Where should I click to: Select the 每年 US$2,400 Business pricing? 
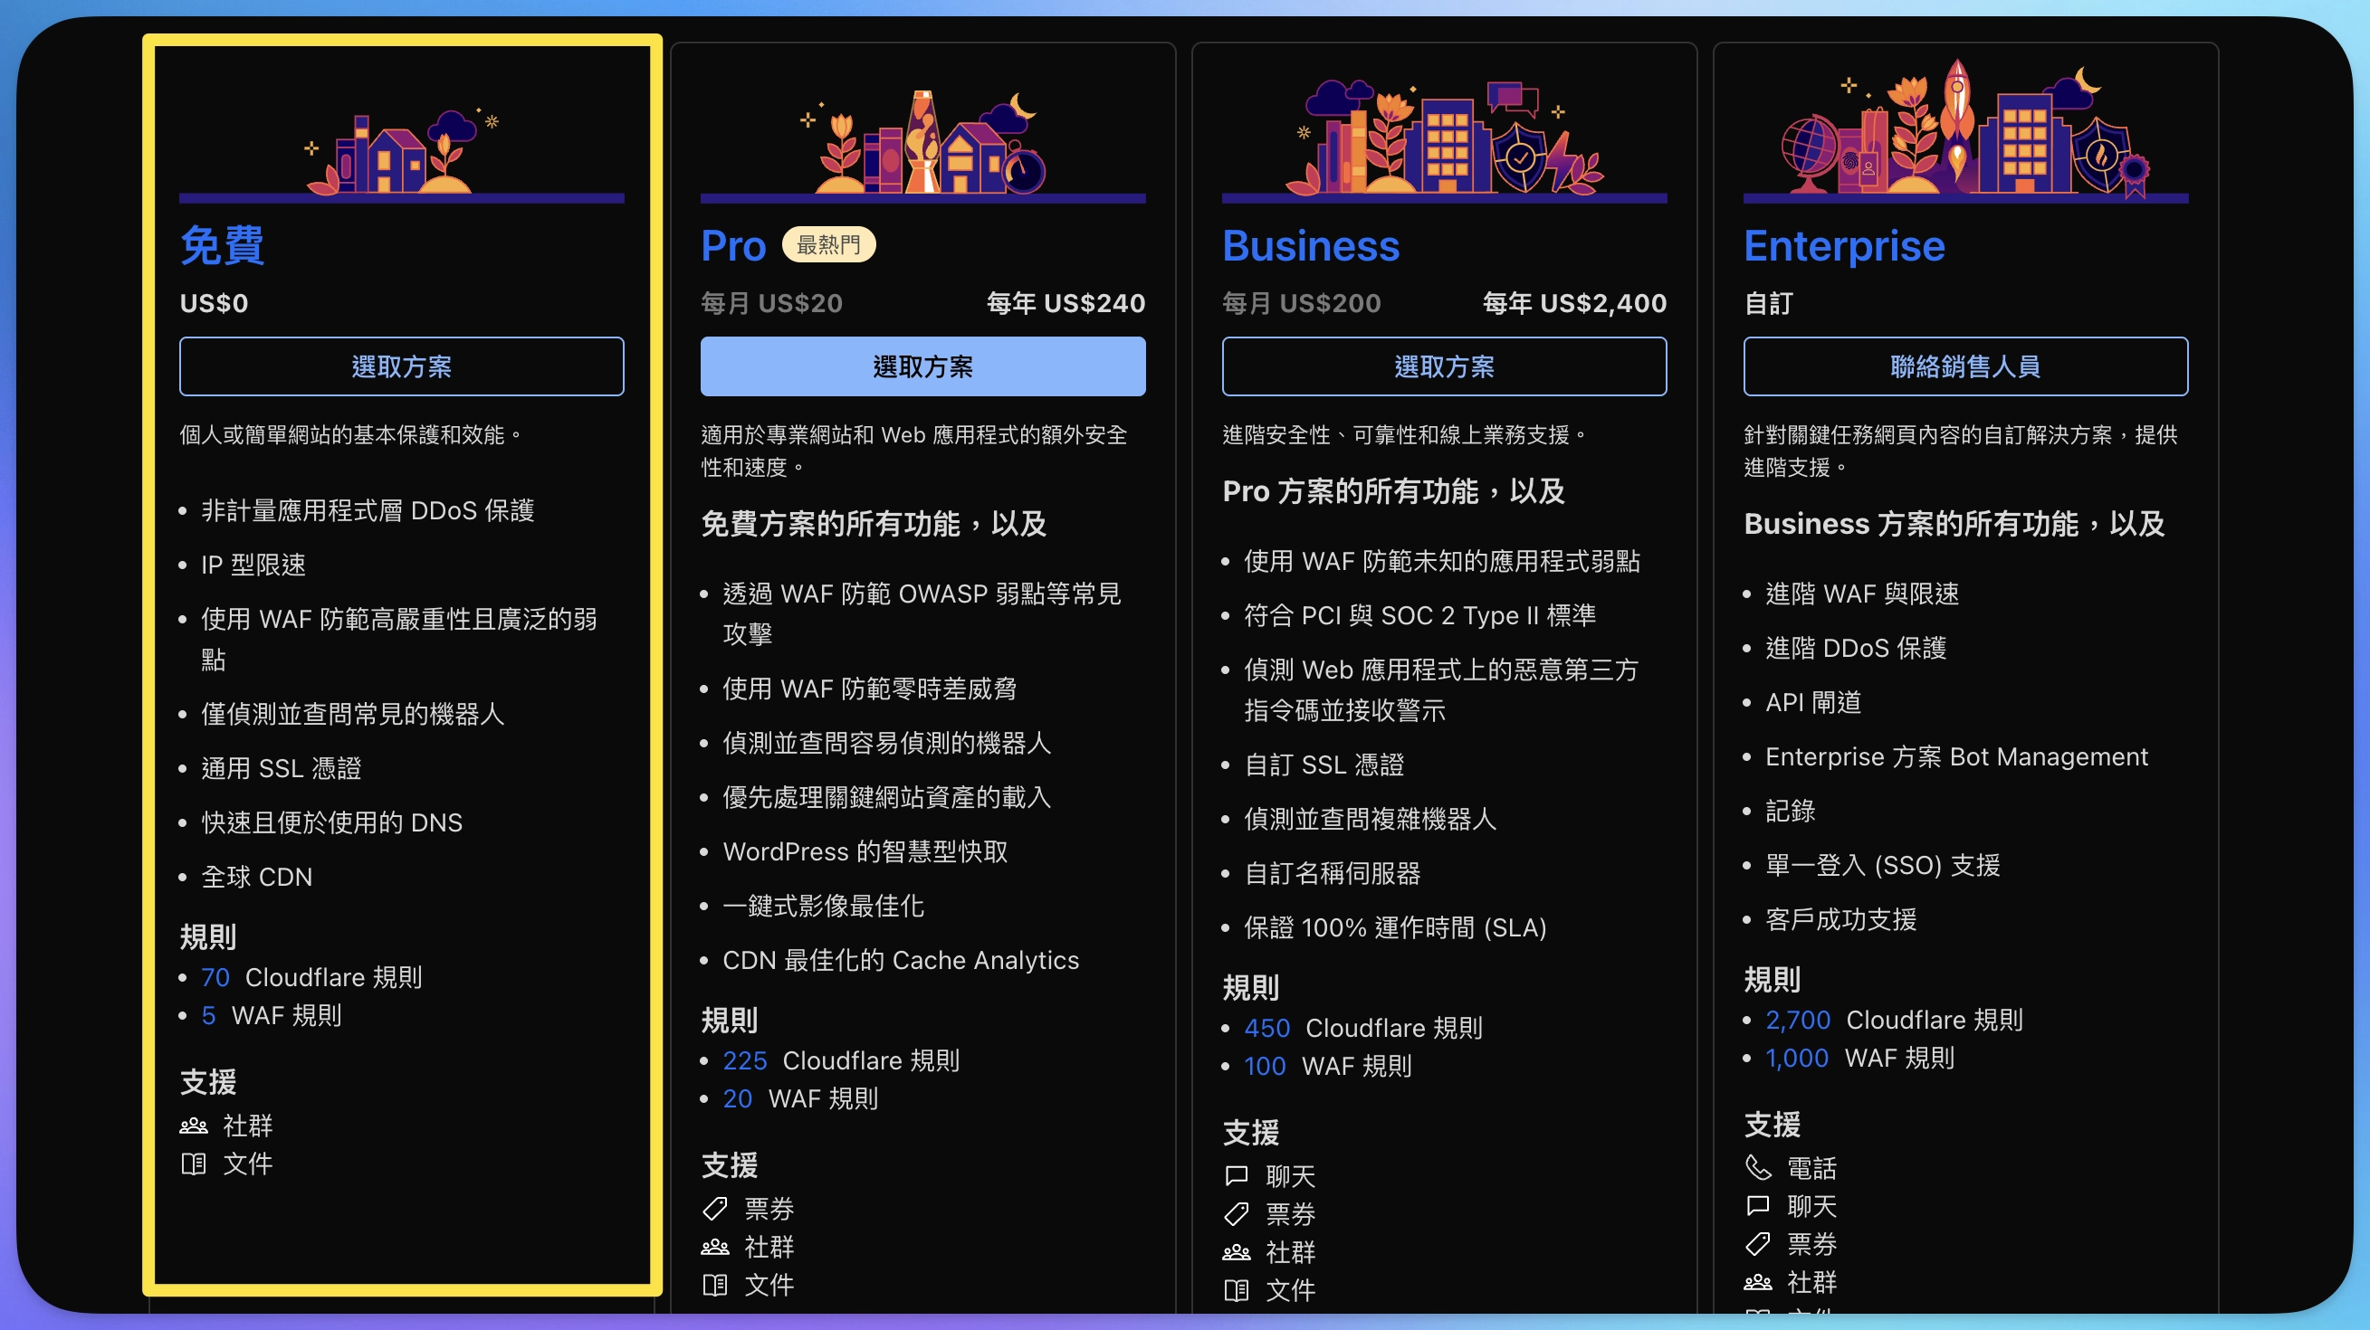[x=1574, y=302]
